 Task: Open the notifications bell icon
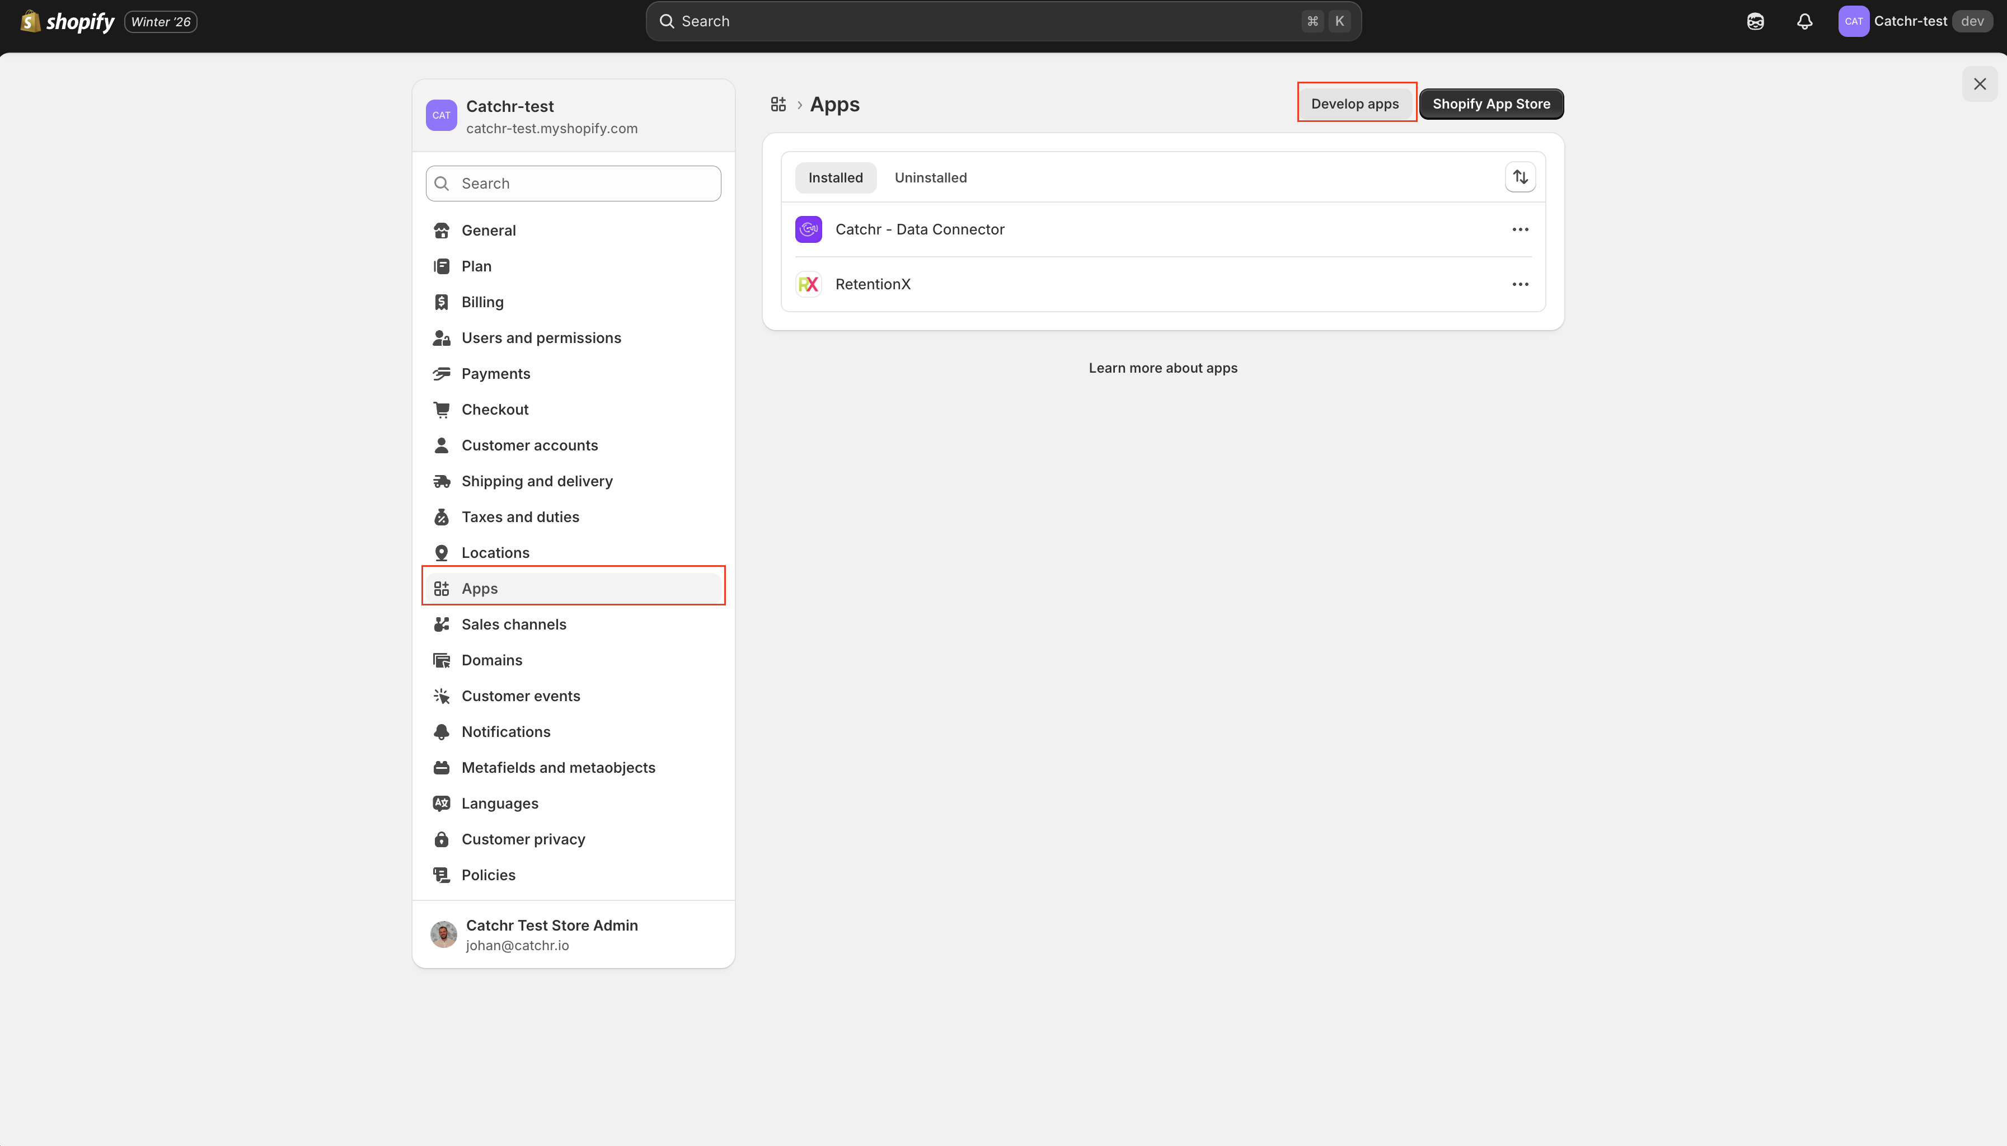pos(1804,21)
